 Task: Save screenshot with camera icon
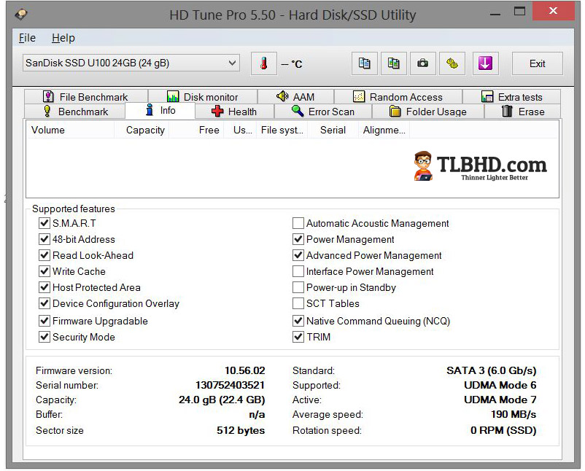point(423,63)
